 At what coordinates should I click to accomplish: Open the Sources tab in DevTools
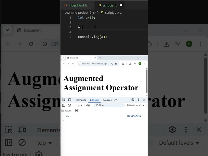[107, 100]
